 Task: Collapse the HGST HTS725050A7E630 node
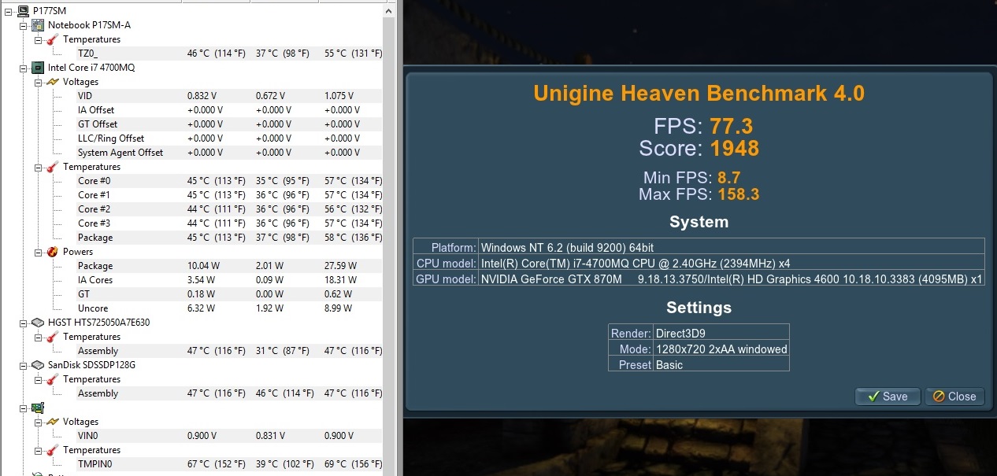[23, 323]
